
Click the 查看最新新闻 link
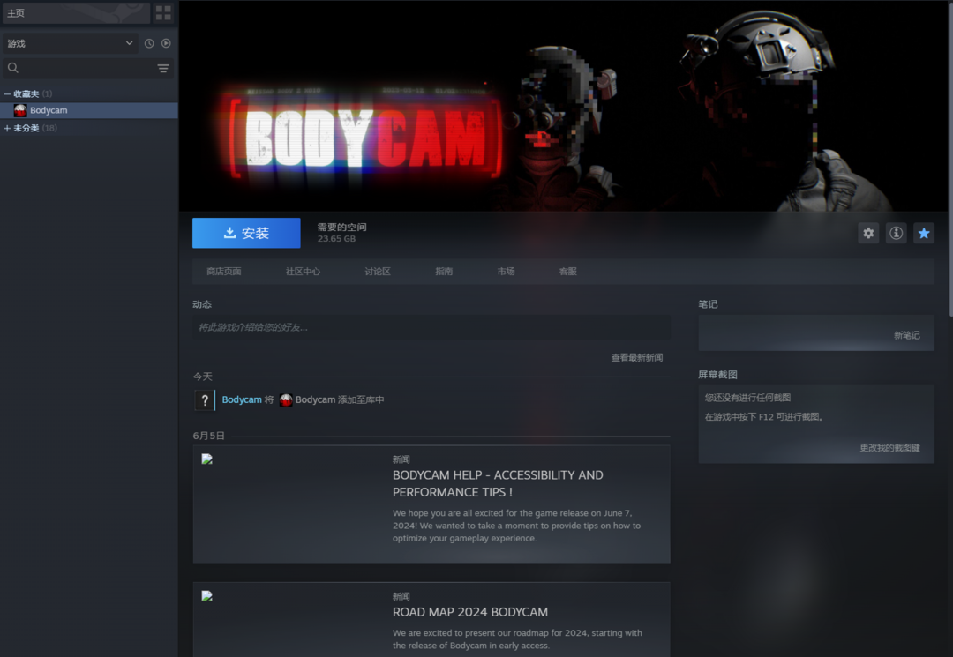636,358
